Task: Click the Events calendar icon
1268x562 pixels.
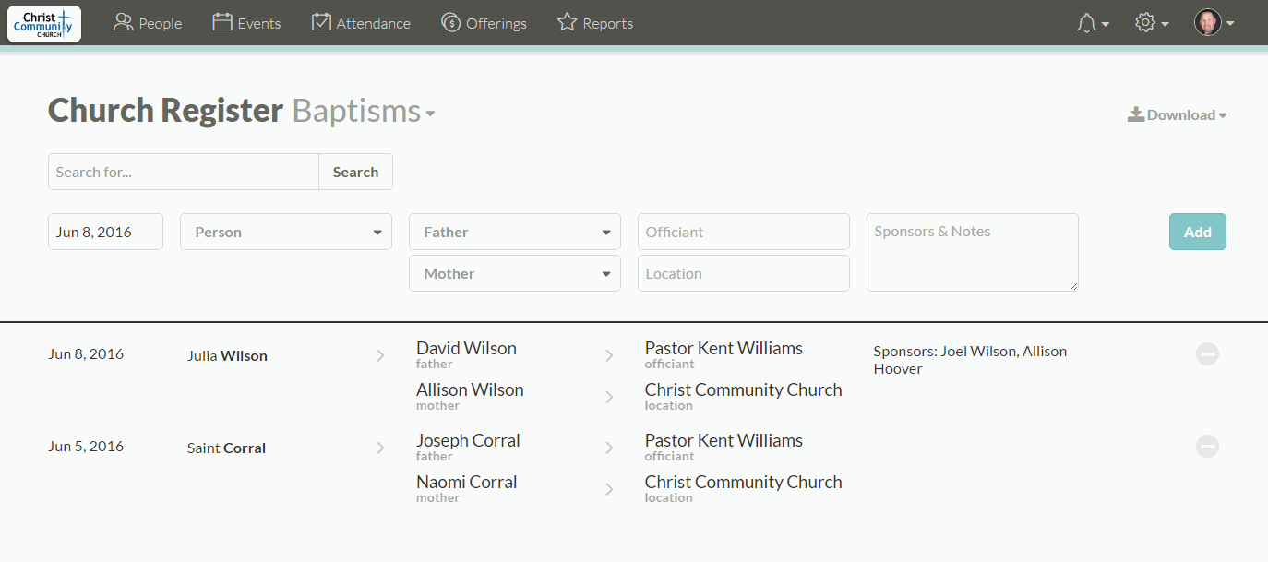Action: click(x=222, y=21)
